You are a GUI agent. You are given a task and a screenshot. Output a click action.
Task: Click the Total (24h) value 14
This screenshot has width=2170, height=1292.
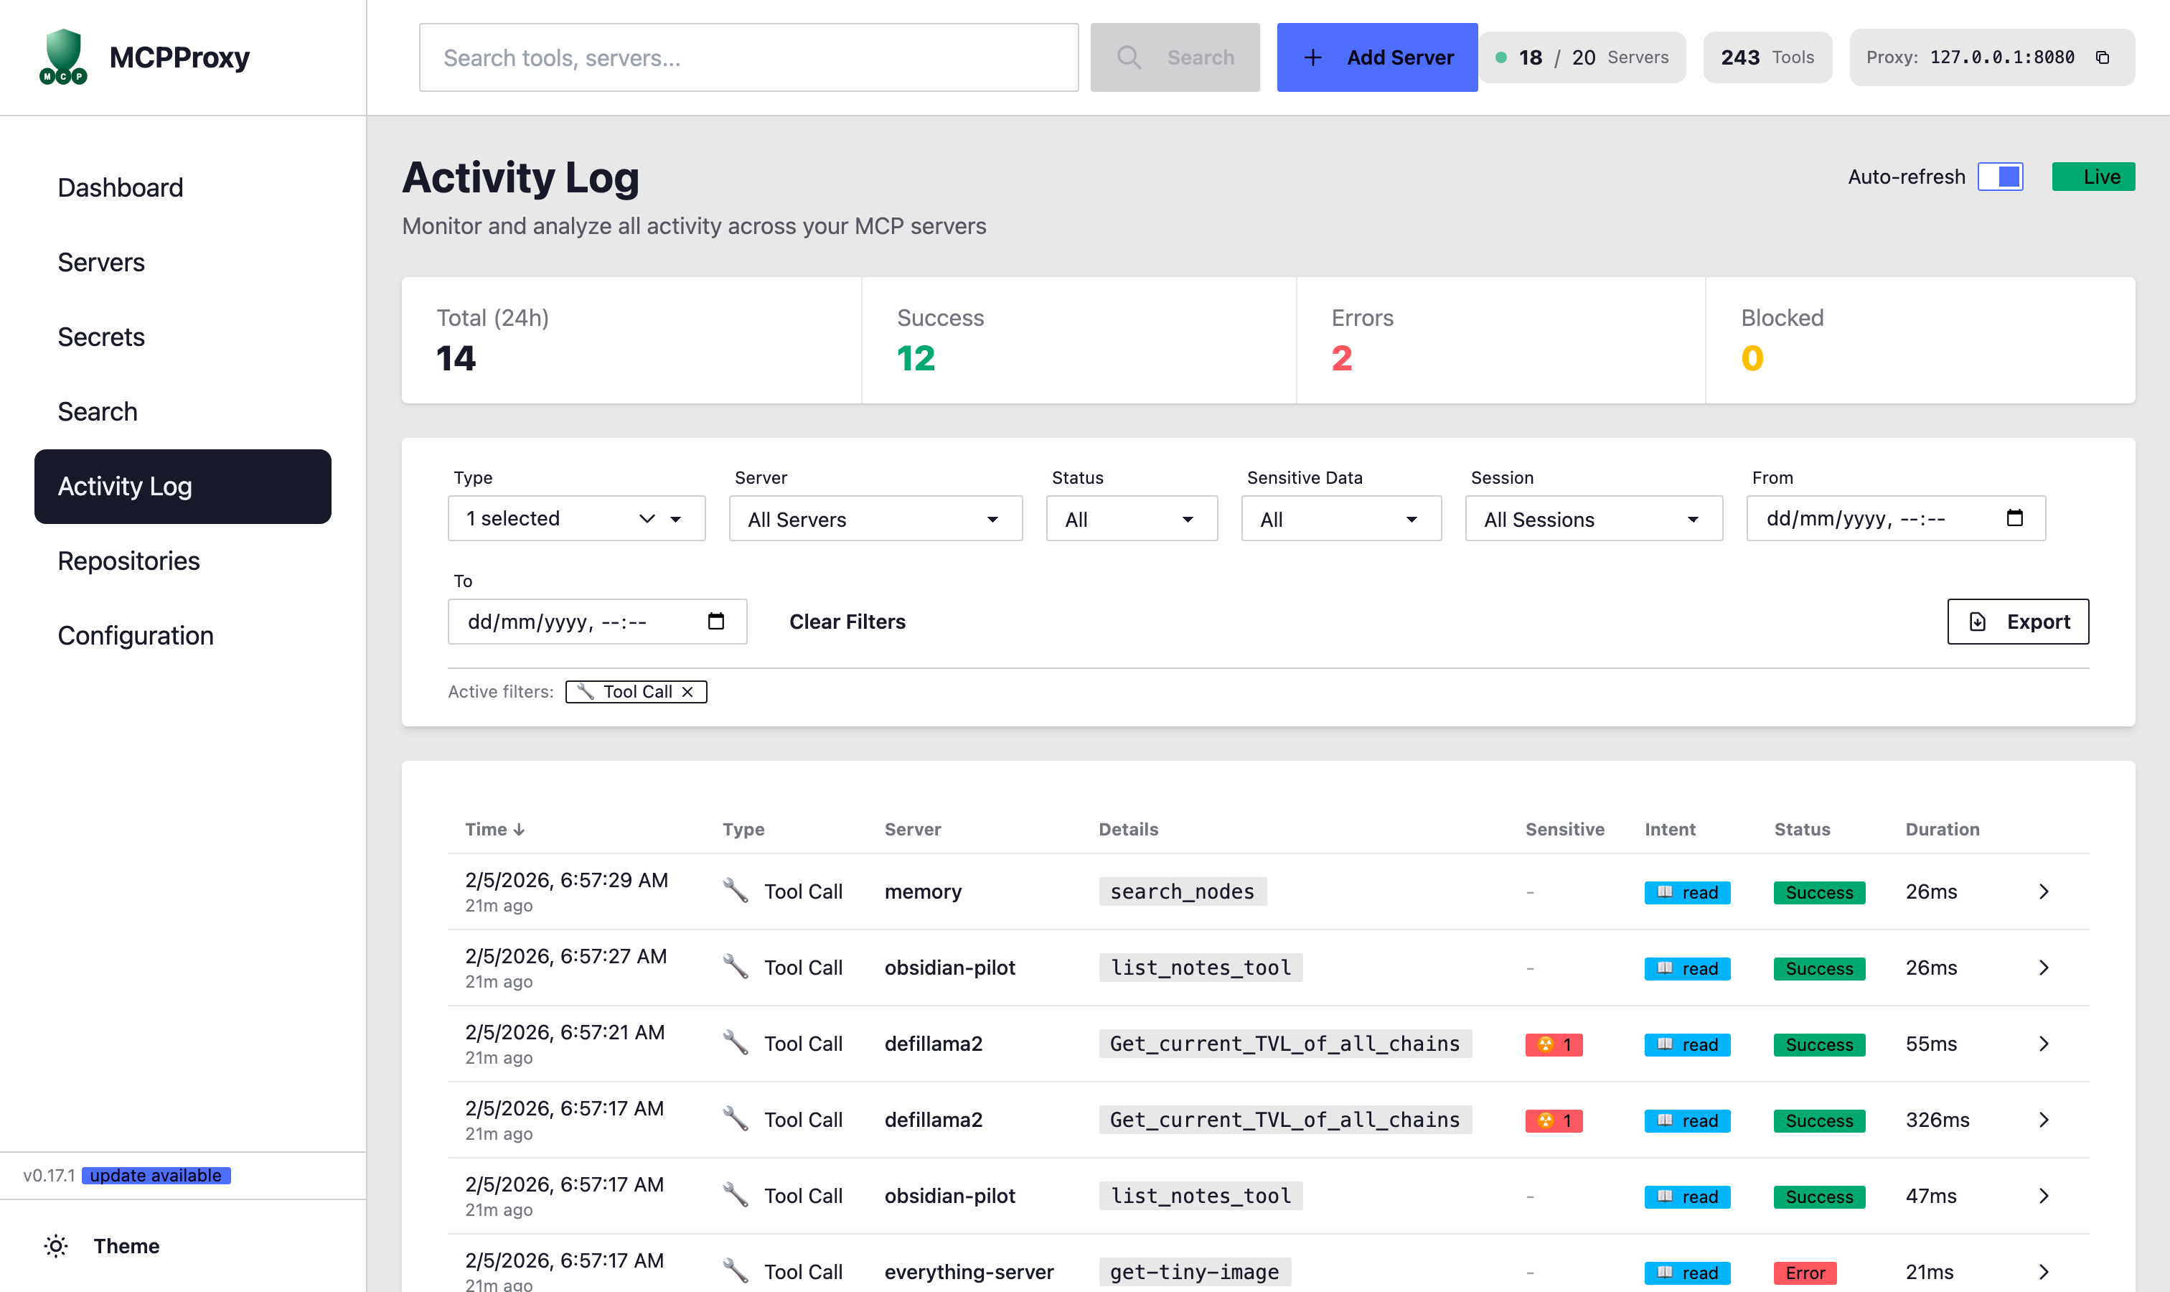tap(456, 359)
